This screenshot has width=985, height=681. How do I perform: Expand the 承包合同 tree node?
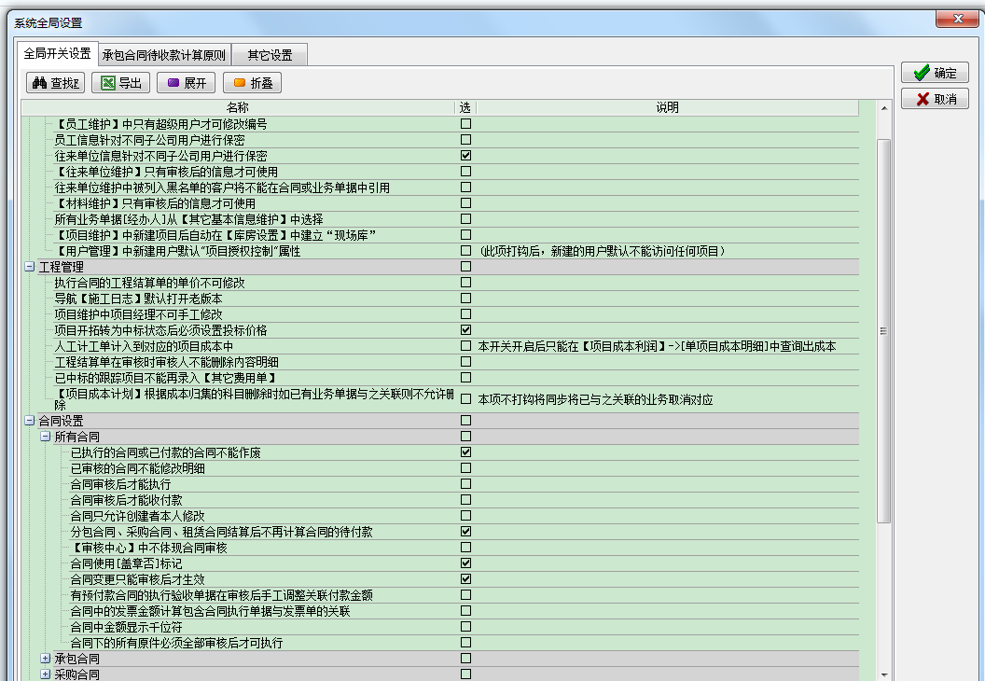pos(45,659)
